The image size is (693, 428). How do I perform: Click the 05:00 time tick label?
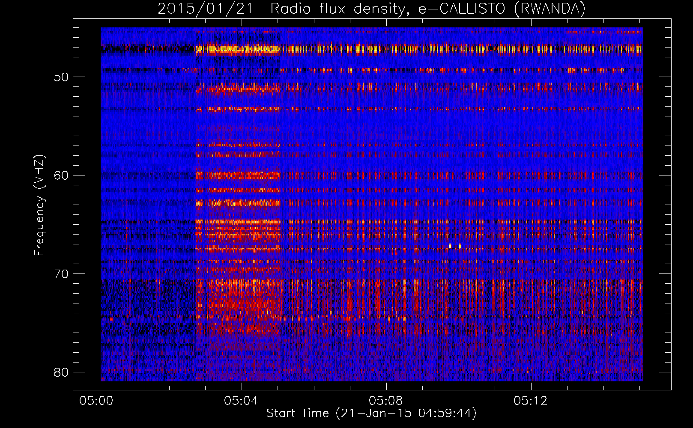pyautogui.click(x=96, y=401)
